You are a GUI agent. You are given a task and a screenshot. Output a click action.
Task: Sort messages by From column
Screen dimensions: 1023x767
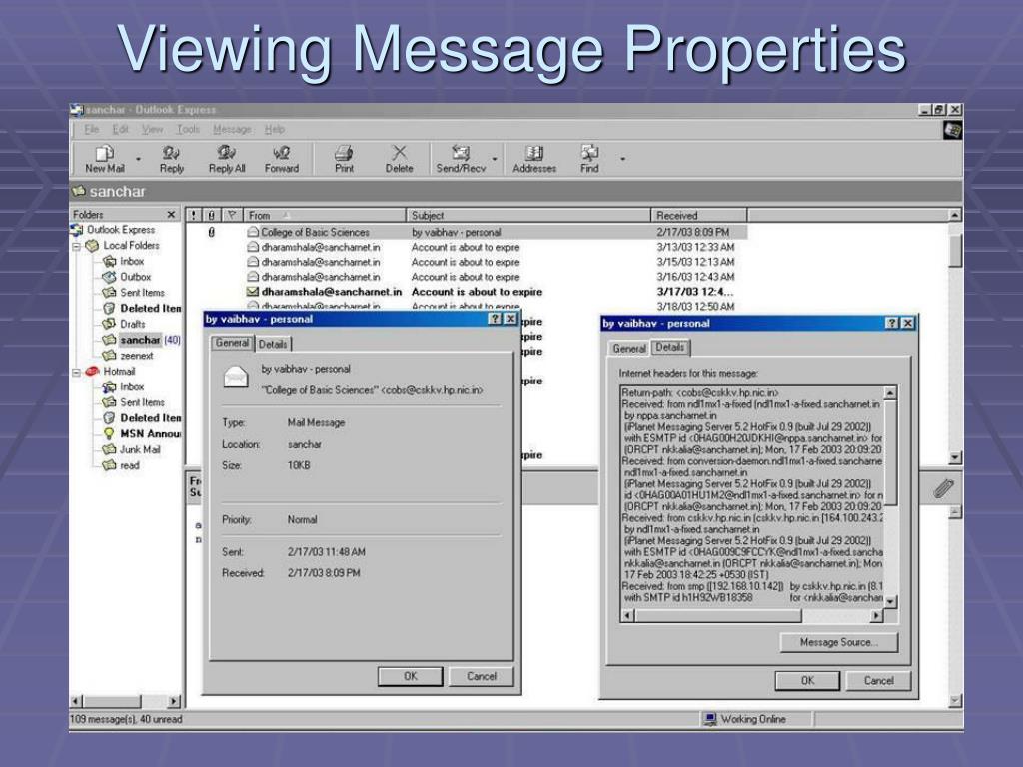point(324,215)
